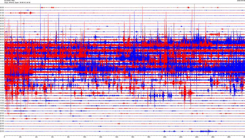Select the 6m axis tick label
The image size is (245, 138).
pyautogui.click(x=52, y=137)
